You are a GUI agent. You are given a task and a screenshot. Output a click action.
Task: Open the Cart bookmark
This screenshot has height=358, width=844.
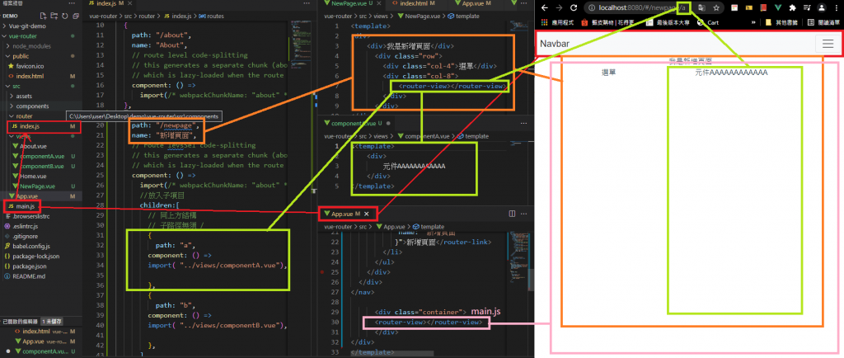coord(708,22)
